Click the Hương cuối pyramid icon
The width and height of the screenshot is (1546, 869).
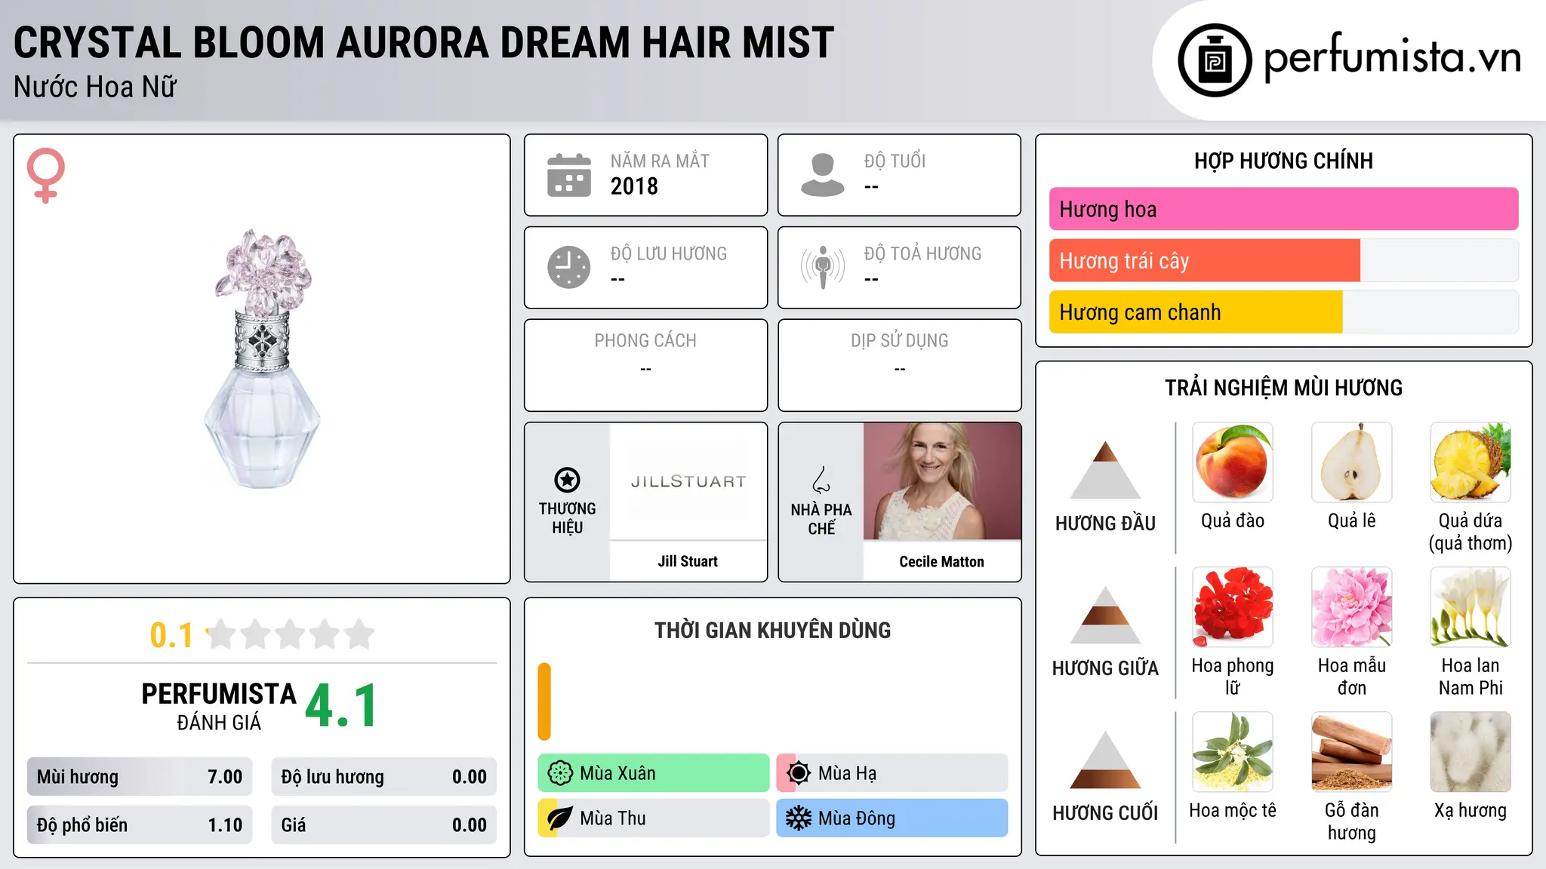coord(1105,759)
